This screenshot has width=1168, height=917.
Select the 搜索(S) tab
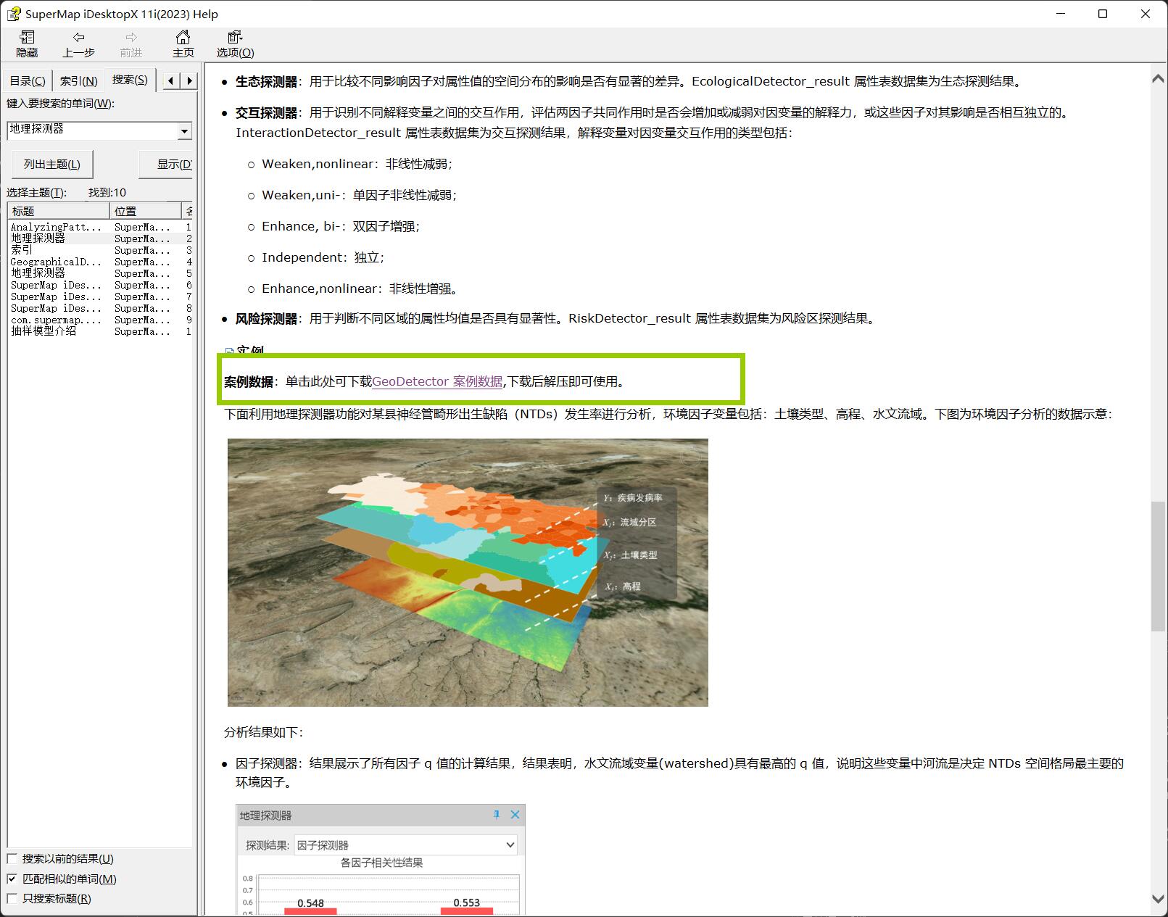(x=130, y=80)
